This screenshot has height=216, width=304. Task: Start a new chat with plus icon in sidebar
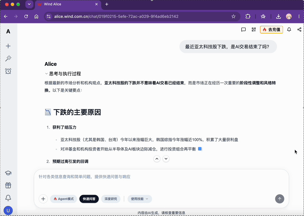tap(8, 46)
